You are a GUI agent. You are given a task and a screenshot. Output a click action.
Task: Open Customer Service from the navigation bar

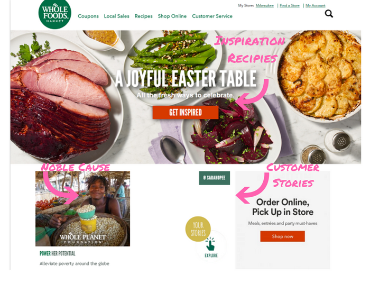(212, 16)
